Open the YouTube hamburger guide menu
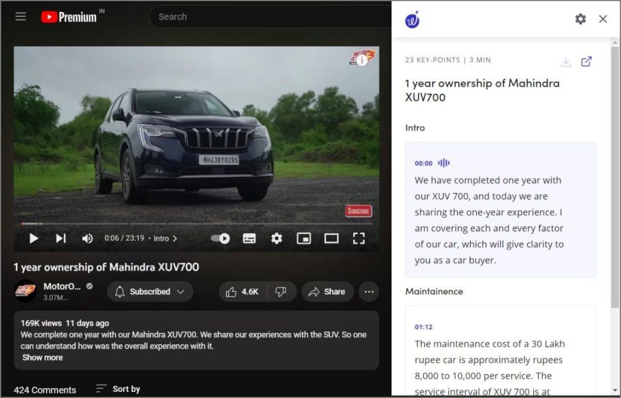The image size is (621, 398). coord(21,16)
